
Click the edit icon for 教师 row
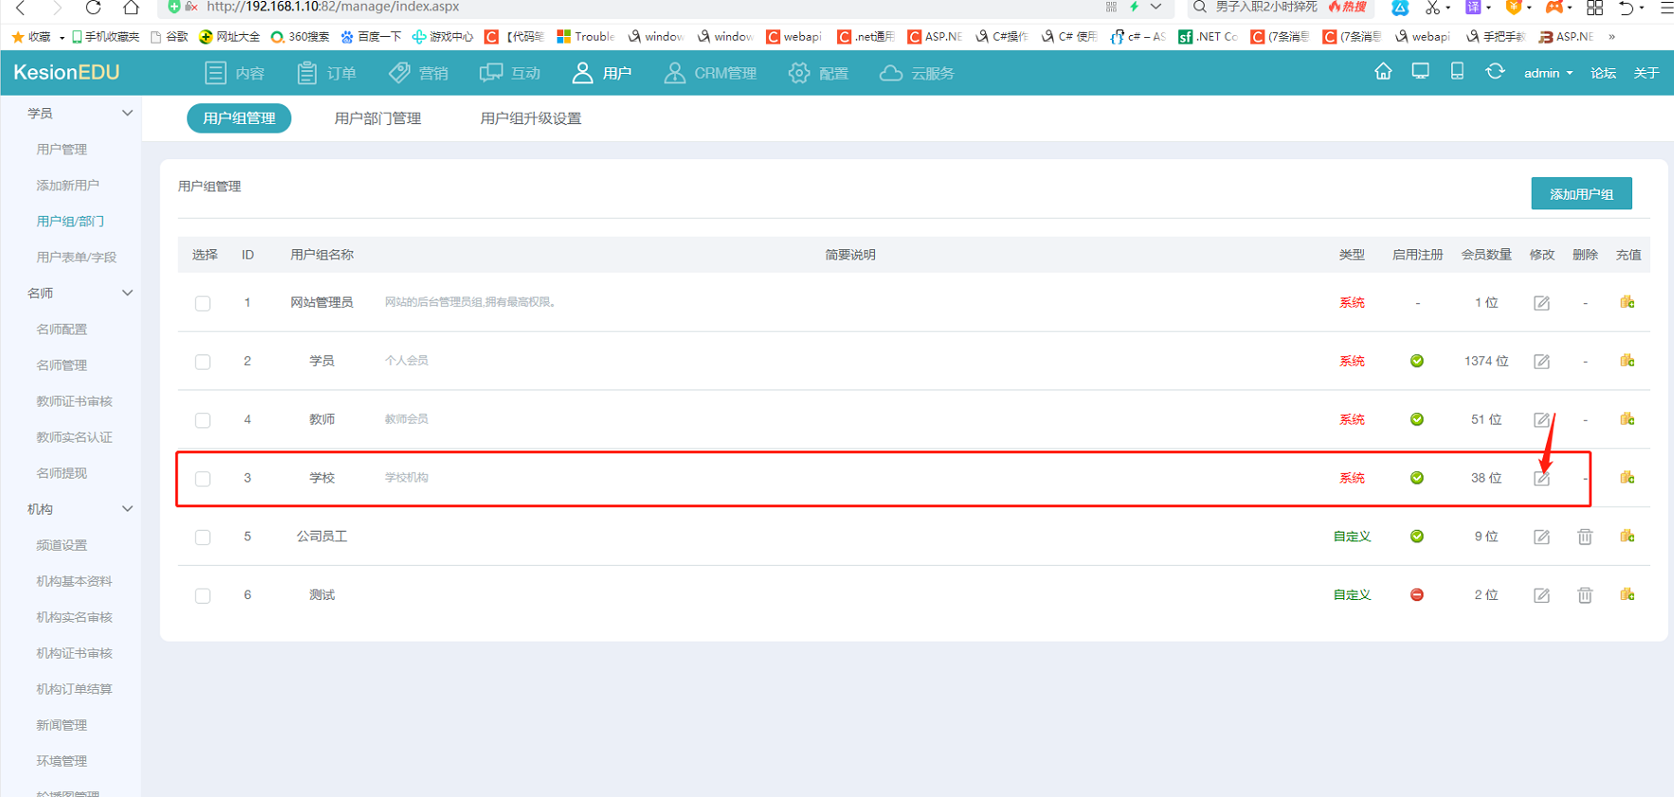pyautogui.click(x=1541, y=420)
